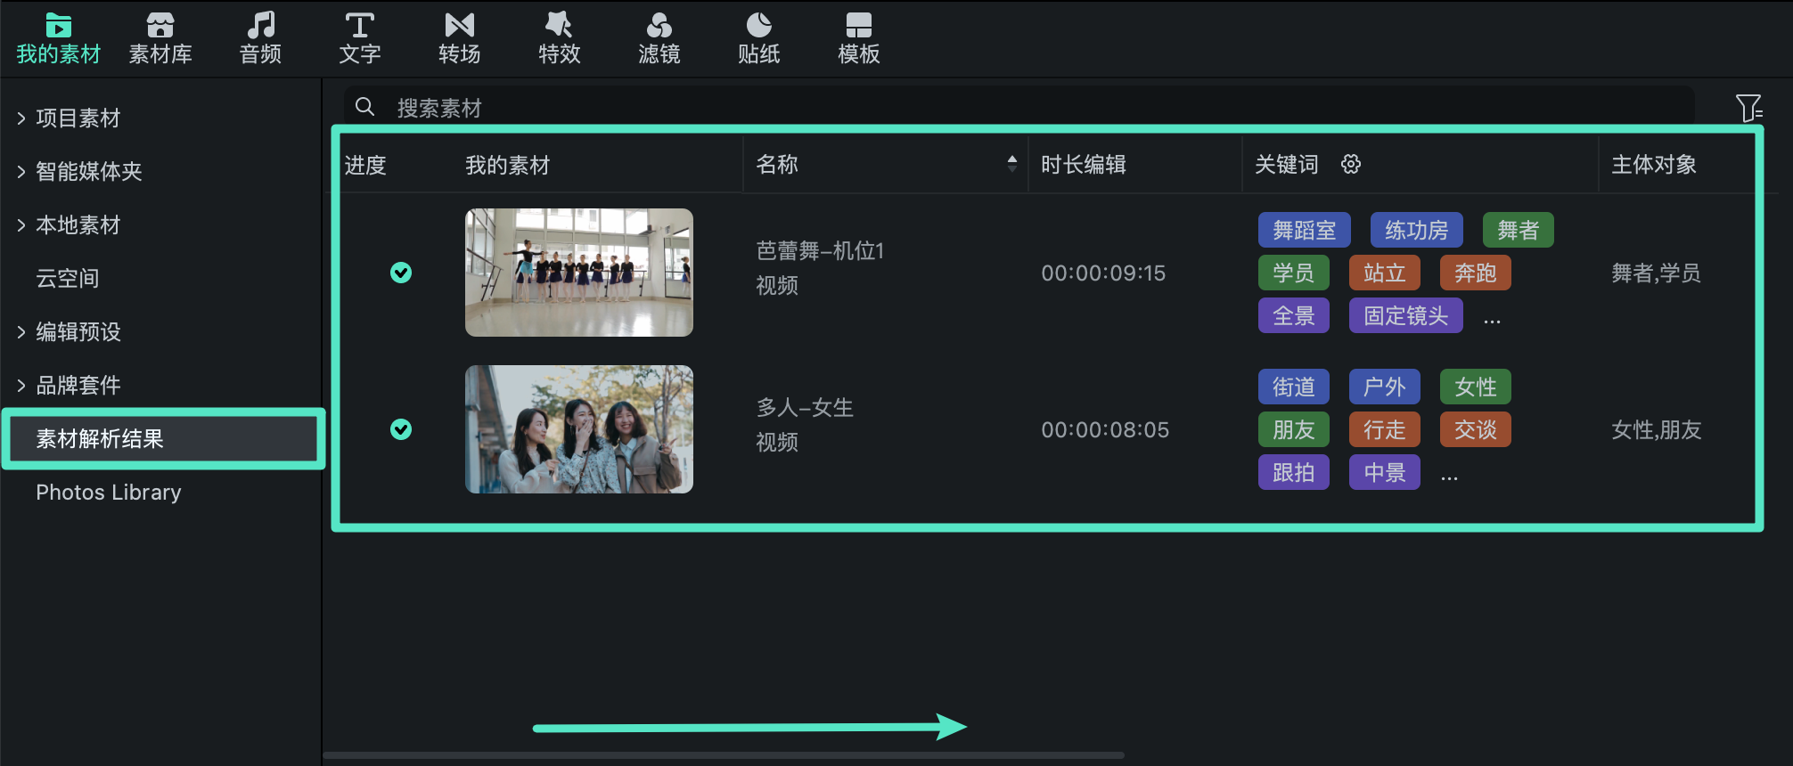This screenshot has width=1793, height=766.
Task: Click the green check for 多人–女生
Action: point(401,429)
